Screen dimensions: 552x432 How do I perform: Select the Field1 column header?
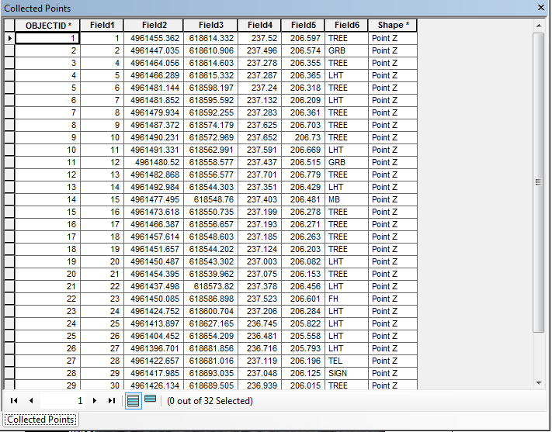coord(102,26)
